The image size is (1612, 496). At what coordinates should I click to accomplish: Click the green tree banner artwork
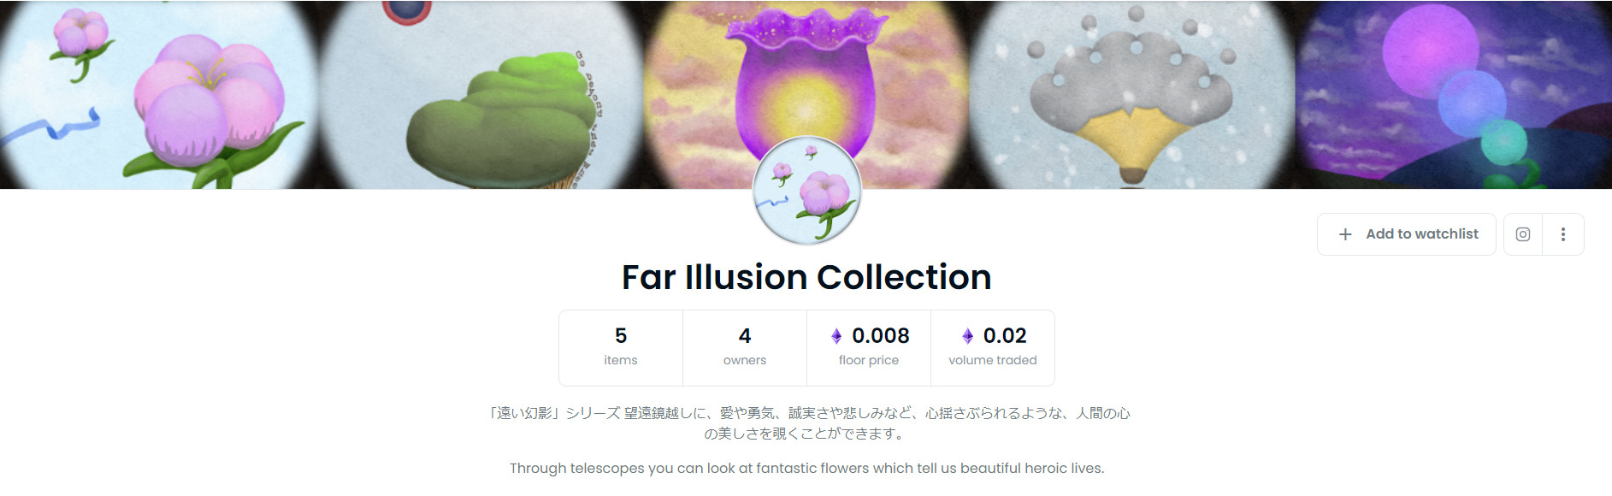[x=481, y=94]
